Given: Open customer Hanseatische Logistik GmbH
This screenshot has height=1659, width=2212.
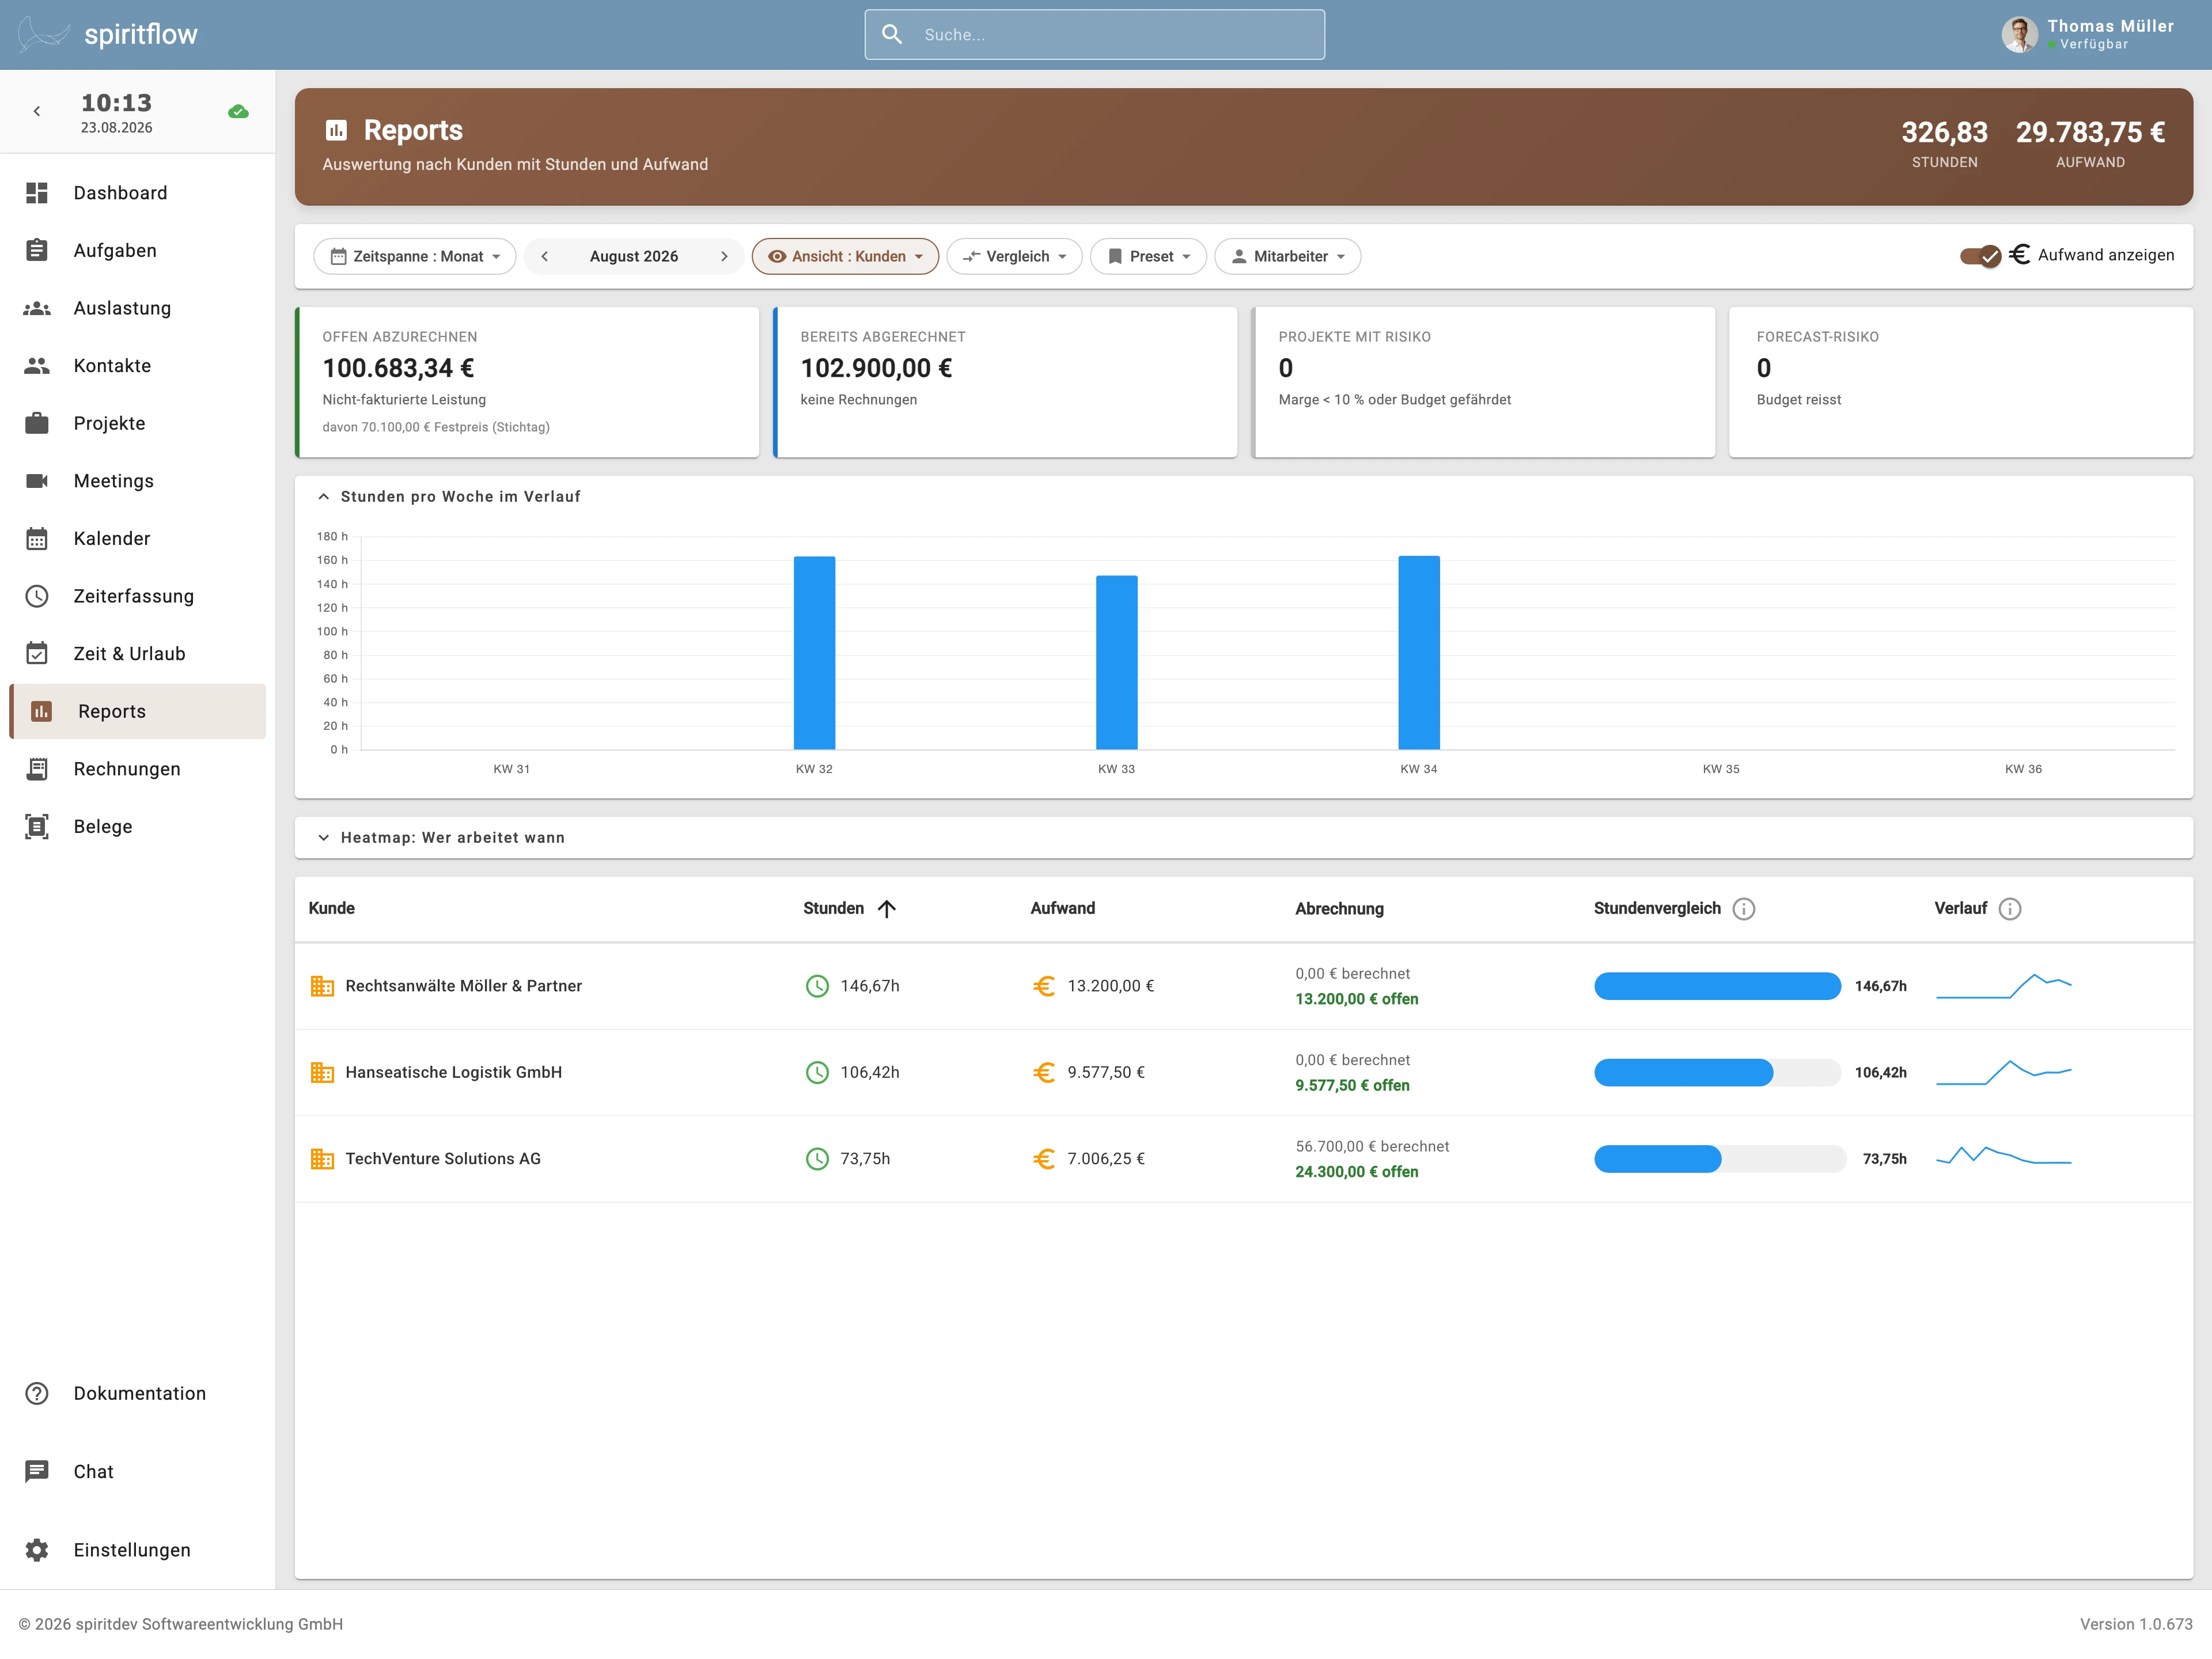Looking at the screenshot, I should click(454, 1073).
